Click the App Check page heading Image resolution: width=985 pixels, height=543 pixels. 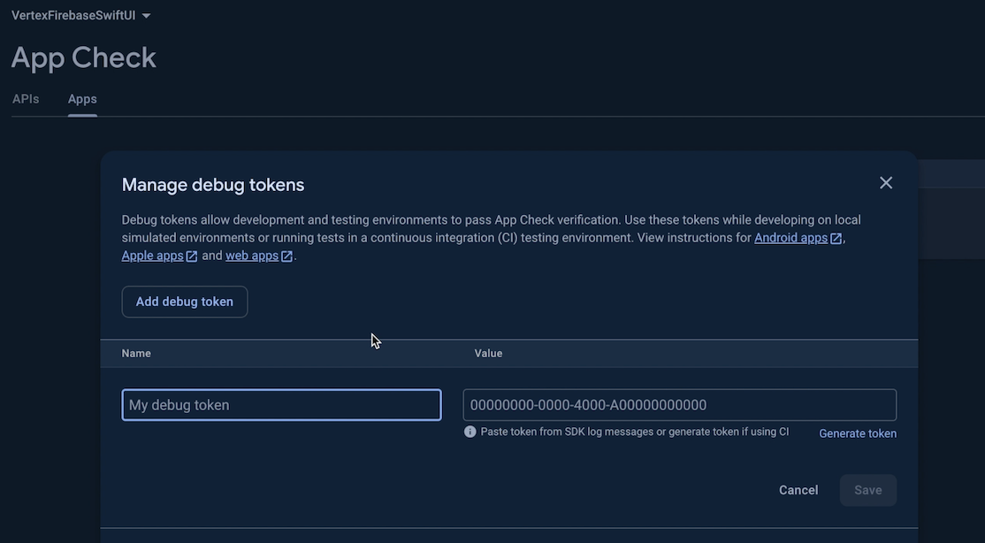point(84,57)
